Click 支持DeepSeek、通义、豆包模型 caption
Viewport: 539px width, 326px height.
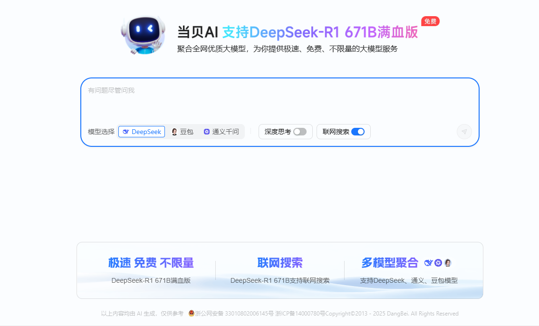(409, 280)
